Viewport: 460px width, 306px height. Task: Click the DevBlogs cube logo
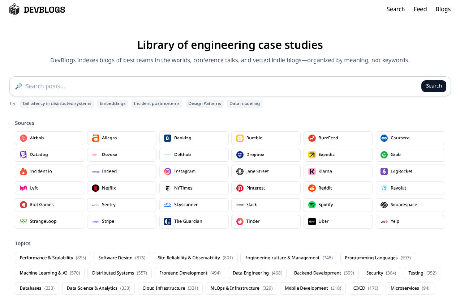(x=14, y=9)
